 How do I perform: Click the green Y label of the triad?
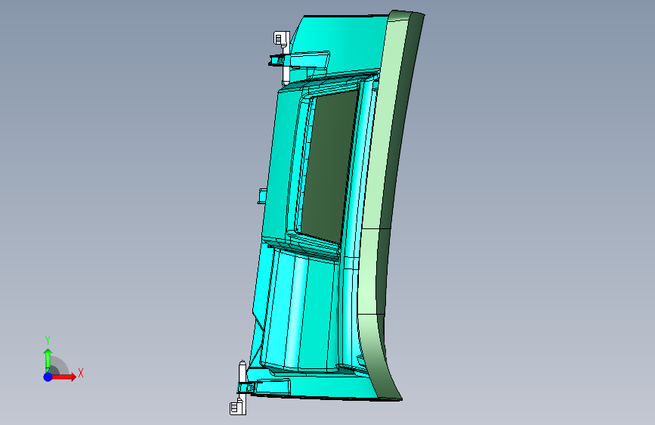[x=48, y=340]
